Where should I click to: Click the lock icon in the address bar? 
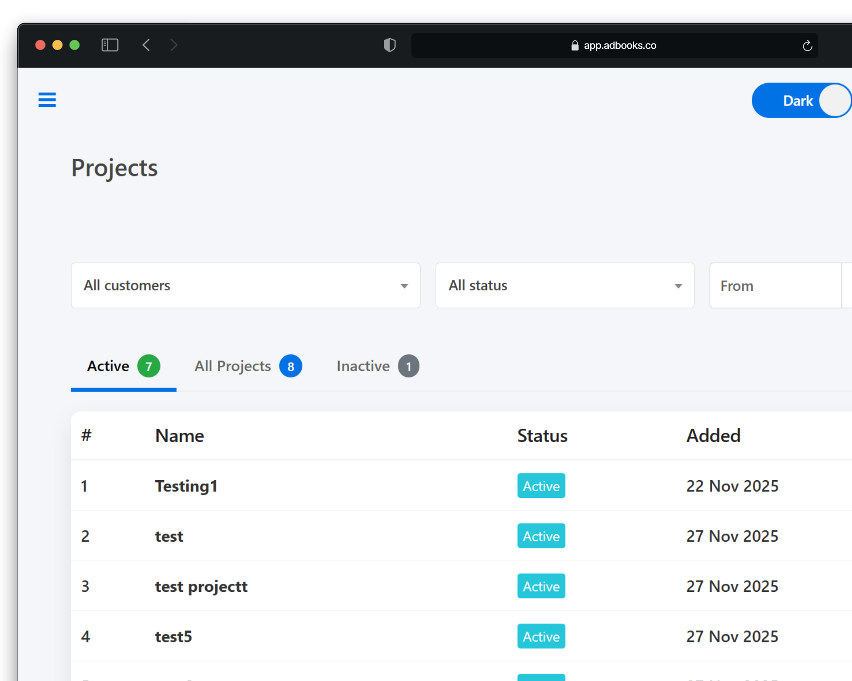pos(575,46)
